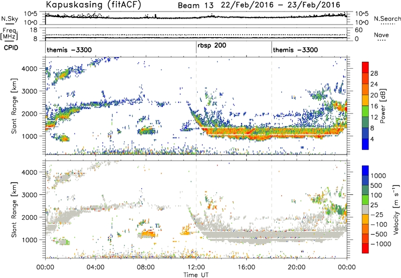
Task: Click the '3000' tick on velocity panel
Action: point(30,195)
